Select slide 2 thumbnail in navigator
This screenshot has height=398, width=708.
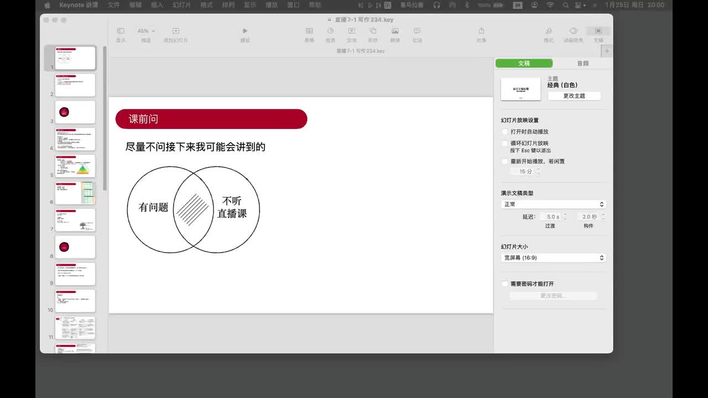coord(75,85)
